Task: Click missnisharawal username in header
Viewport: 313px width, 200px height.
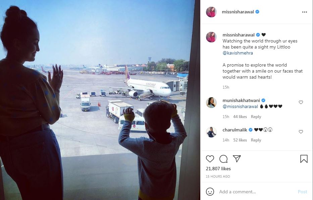Action: click(238, 12)
